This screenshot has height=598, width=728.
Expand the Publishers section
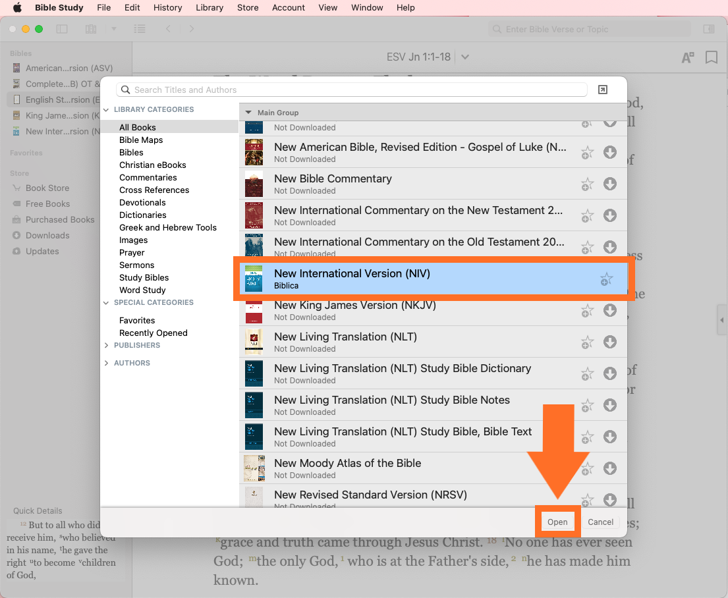[x=106, y=345]
